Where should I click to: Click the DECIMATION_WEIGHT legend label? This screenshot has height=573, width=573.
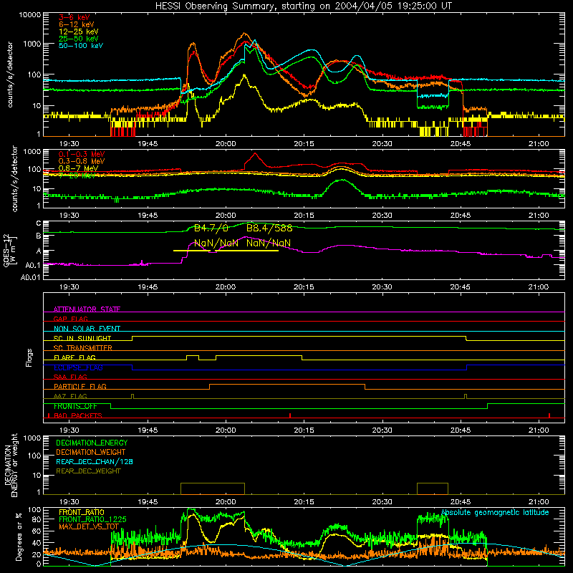(x=91, y=452)
